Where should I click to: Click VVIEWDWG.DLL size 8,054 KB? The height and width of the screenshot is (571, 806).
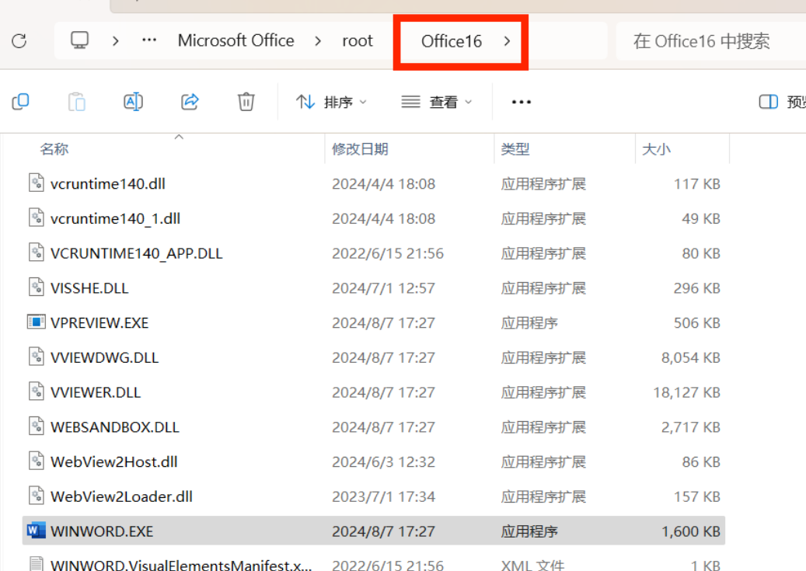691,357
